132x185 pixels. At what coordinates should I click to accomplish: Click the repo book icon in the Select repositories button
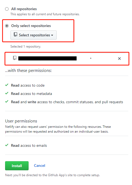tap(15, 34)
